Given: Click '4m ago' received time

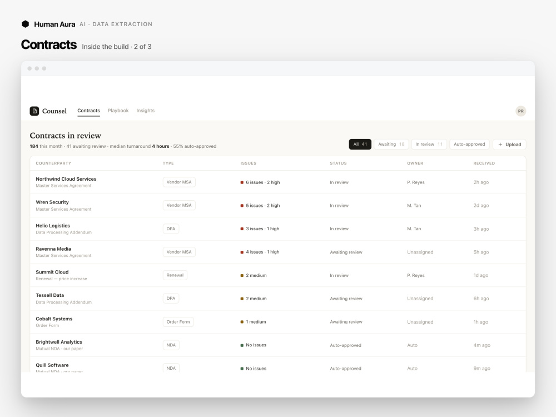Looking at the screenshot, I should (x=481, y=345).
